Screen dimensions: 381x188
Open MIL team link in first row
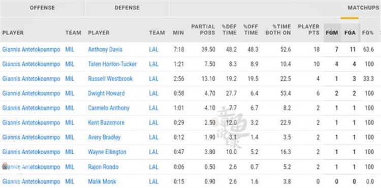coord(70,50)
